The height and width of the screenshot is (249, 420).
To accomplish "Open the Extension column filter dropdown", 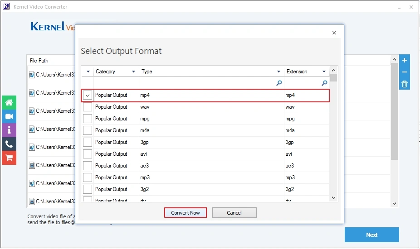I will [324, 72].
